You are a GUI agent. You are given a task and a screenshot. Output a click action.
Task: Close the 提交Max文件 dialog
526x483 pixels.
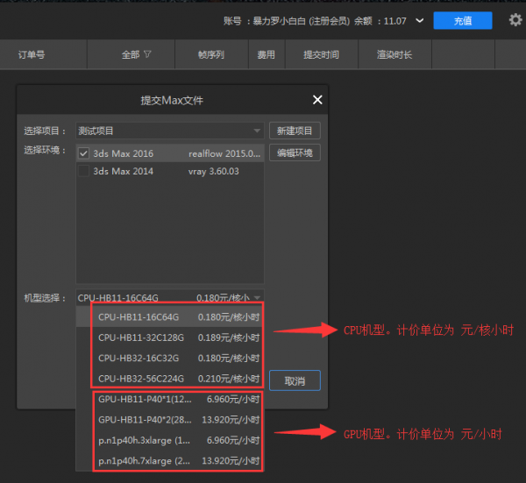[x=316, y=100]
